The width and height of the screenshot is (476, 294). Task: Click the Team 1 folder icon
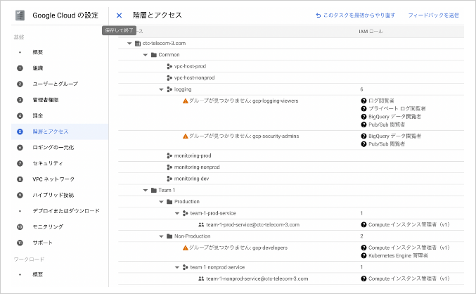point(153,190)
